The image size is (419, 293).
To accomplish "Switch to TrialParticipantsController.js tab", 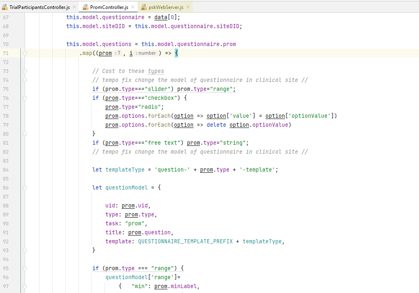I will coord(39,7).
